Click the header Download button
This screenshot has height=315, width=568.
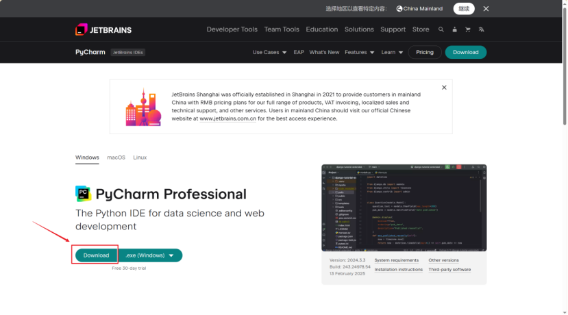(x=465, y=52)
